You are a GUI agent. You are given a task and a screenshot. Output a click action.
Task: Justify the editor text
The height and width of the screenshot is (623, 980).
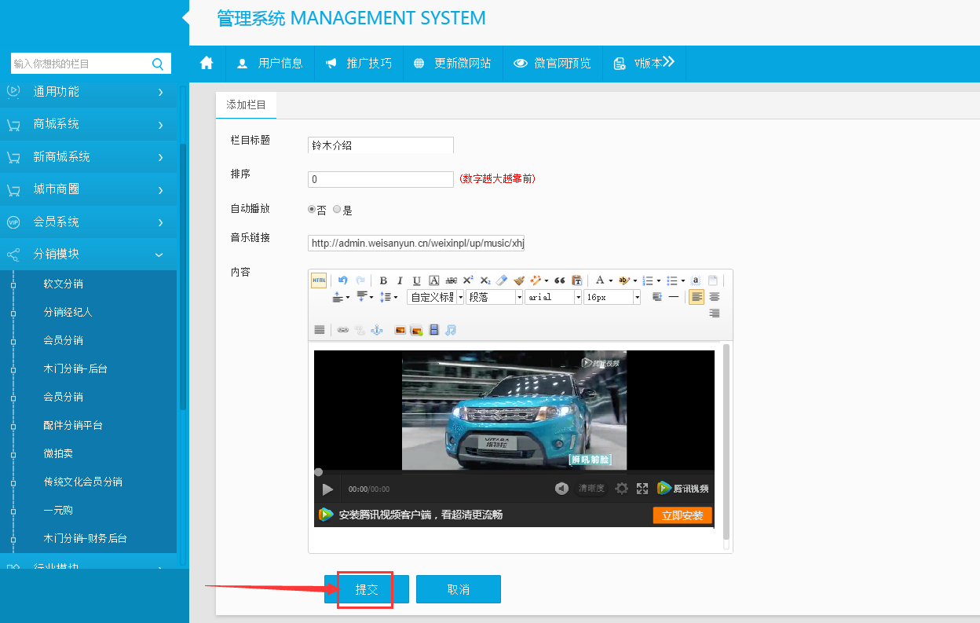coord(320,330)
